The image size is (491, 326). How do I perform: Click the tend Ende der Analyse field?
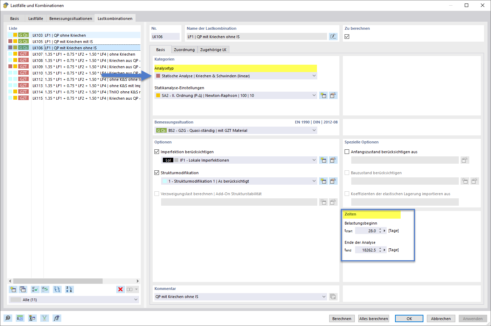pos(366,250)
